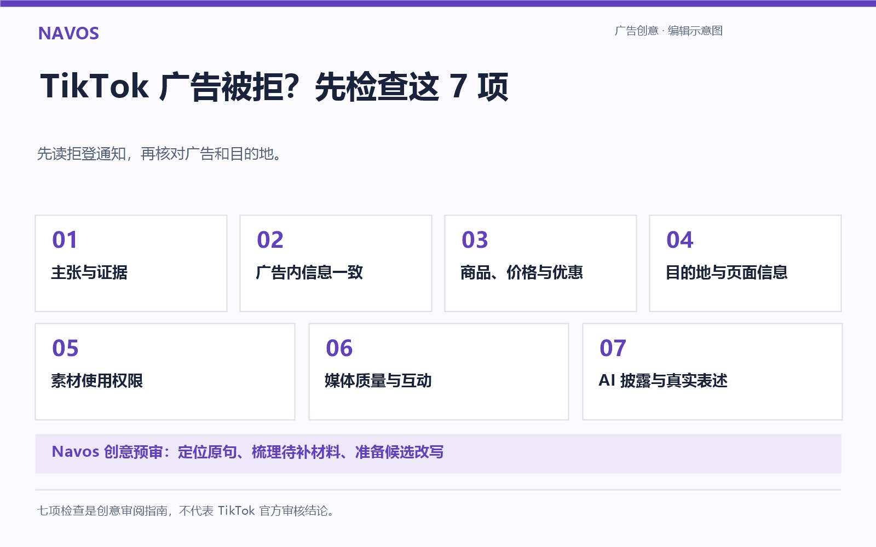This screenshot has height=547, width=876.
Task: Select the card title '素材使用权限'
Action: 97,381
